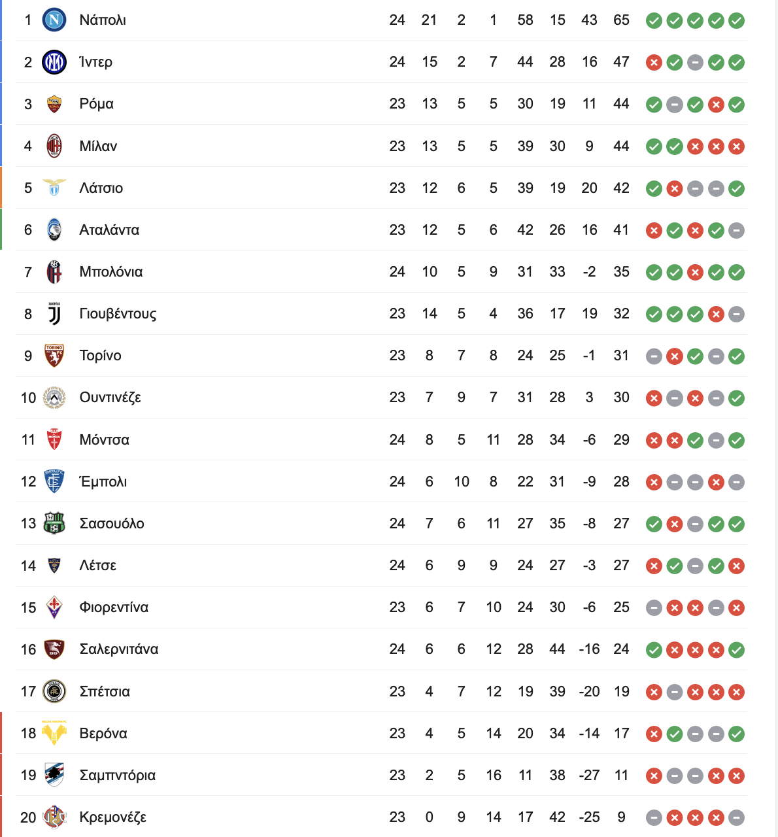Click the Μπολόνια team name
Image resolution: width=778 pixels, height=837 pixels.
(111, 272)
